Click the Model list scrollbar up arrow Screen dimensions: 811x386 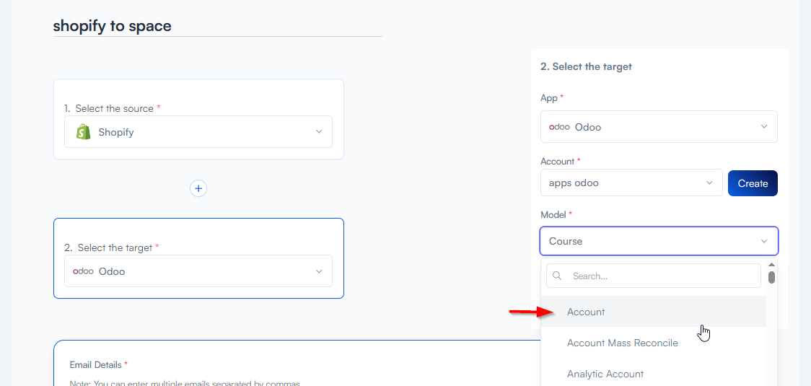click(771, 265)
